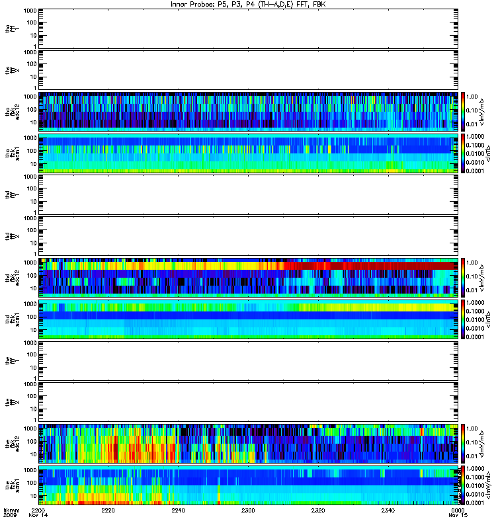The width and height of the screenshot is (496, 529).
Task: Select the the fbk edc12 spectrogram panel
Action: (249, 444)
